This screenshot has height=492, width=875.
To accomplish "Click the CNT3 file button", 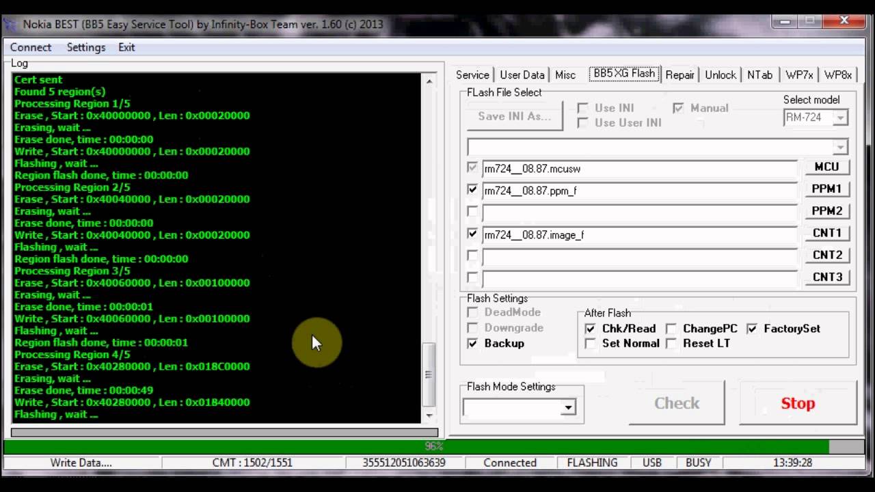I will click(x=826, y=277).
